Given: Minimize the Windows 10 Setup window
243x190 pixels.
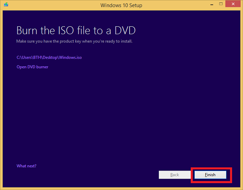Looking at the screenshot, I should point(212,4).
